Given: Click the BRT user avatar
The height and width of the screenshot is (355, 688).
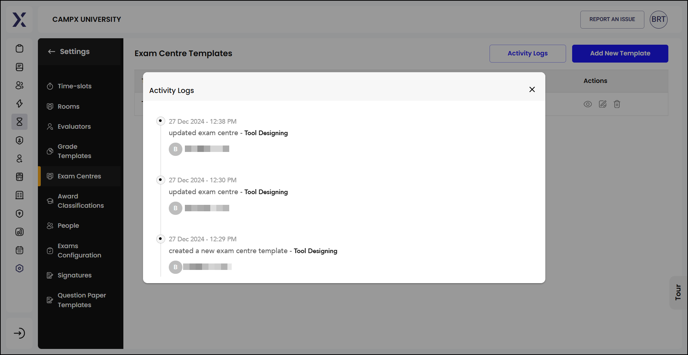Looking at the screenshot, I should click(x=658, y=19).
